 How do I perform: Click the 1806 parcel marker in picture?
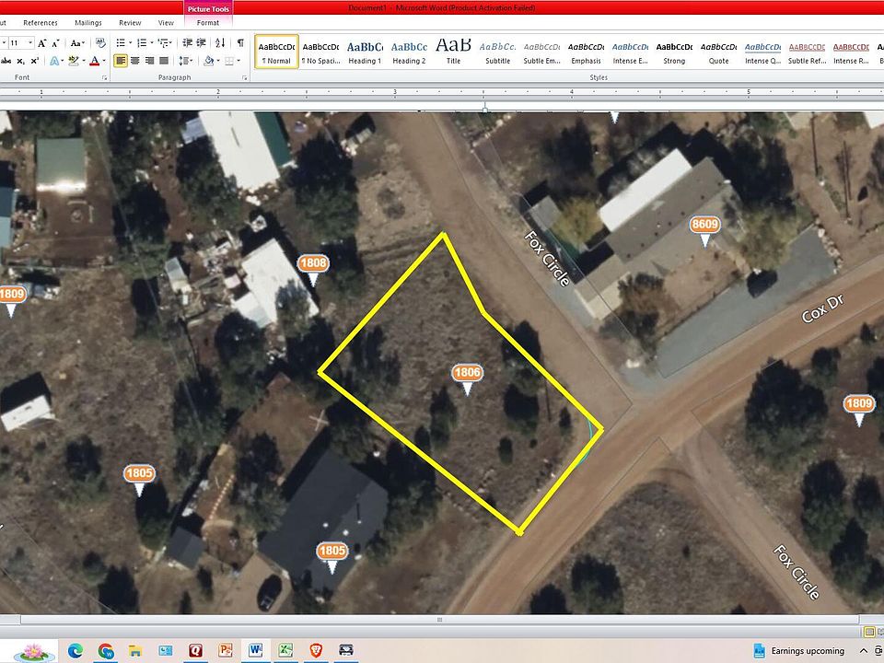coord(467,378)
